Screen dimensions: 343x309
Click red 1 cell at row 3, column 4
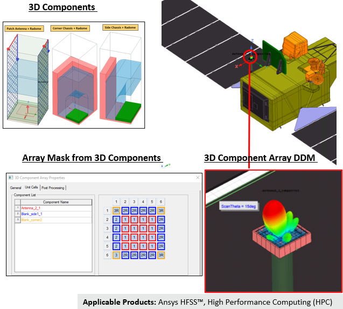pyautogui.click(x=143, y=228)
